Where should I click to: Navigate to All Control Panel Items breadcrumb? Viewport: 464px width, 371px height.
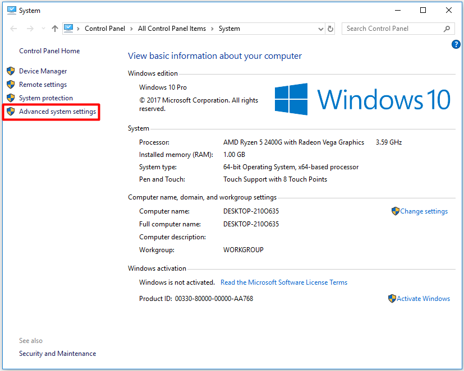click(x=172, y=29)
